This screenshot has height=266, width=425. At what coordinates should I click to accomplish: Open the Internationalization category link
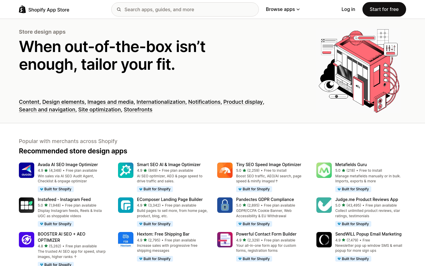click(161, 102)
